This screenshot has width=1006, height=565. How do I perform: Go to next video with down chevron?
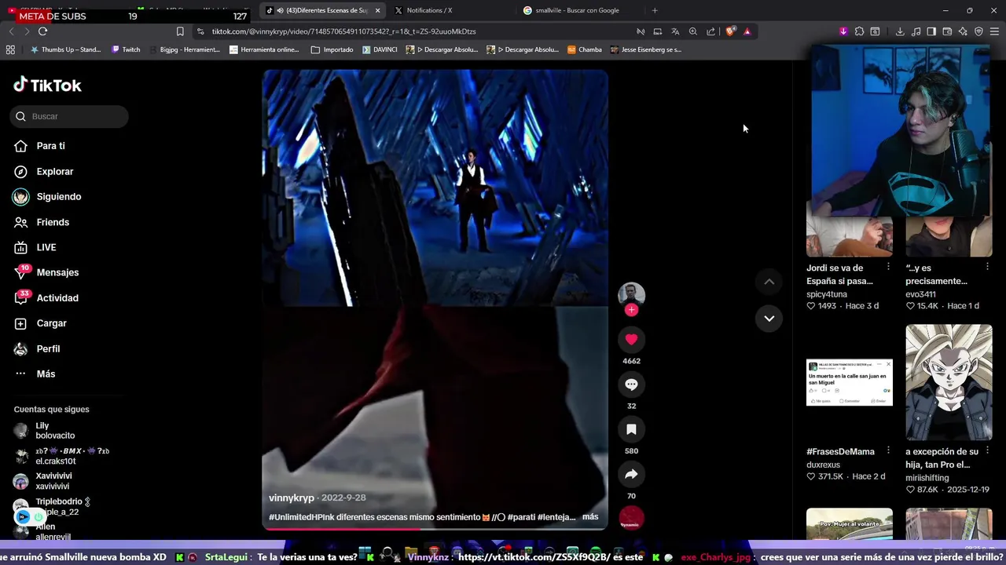[x=769, y=319]
